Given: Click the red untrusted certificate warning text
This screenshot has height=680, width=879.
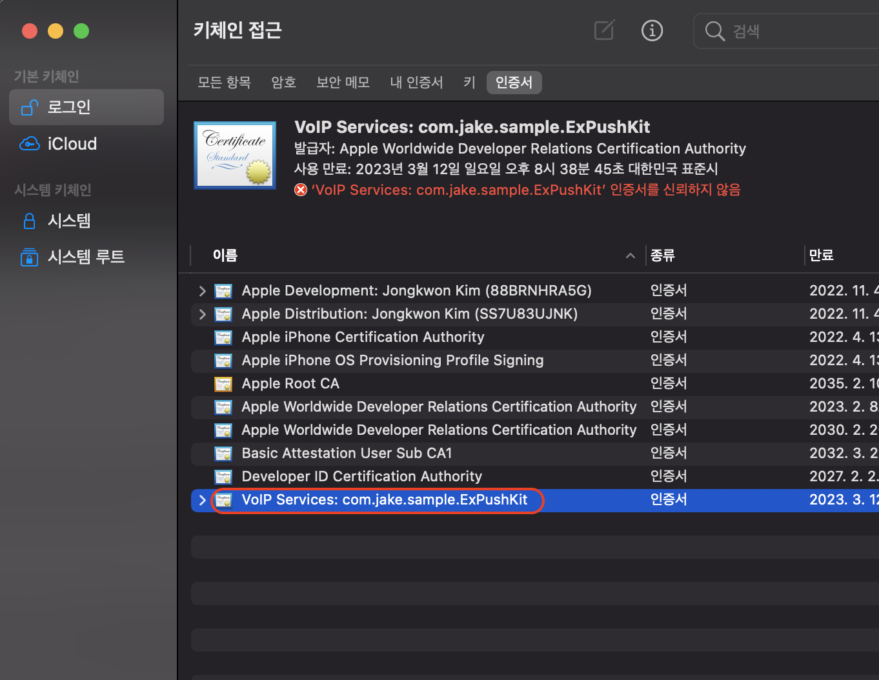Looking at the screenshot, I should (x=526, y=190).
